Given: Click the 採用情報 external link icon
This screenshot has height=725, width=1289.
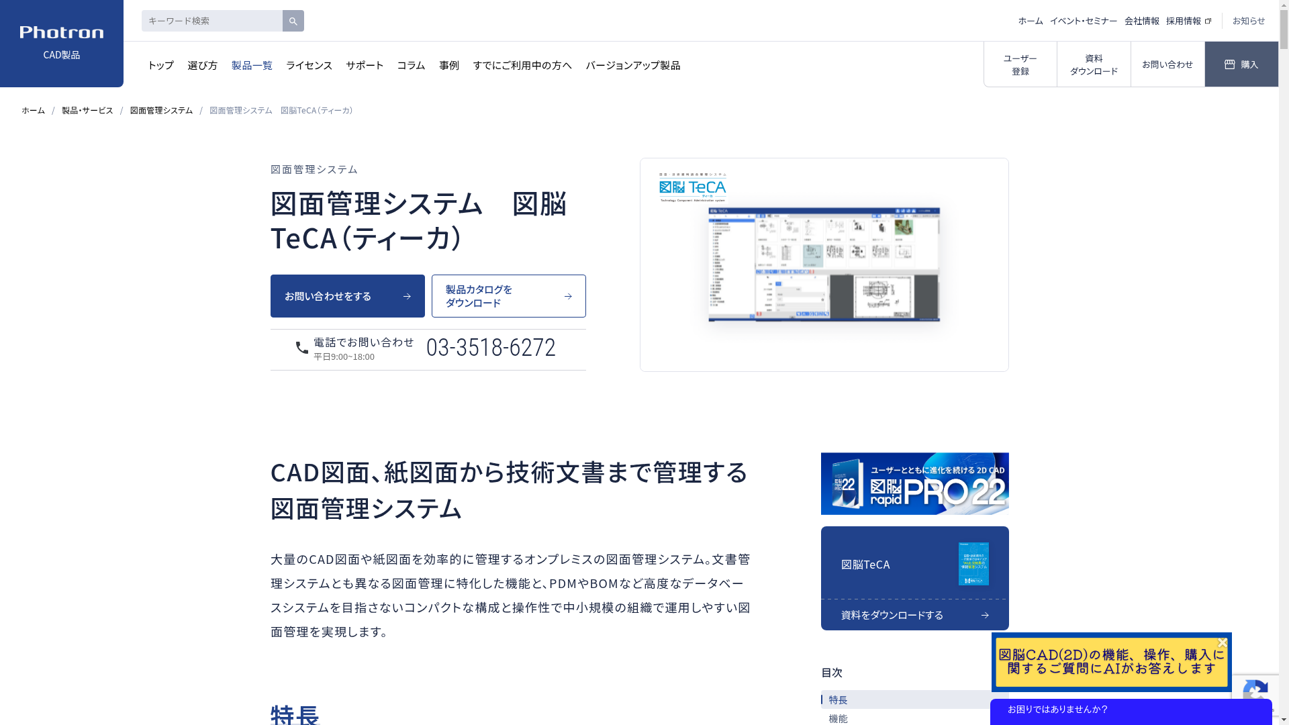Looking at the screenshot, I should pos(1208,21).
